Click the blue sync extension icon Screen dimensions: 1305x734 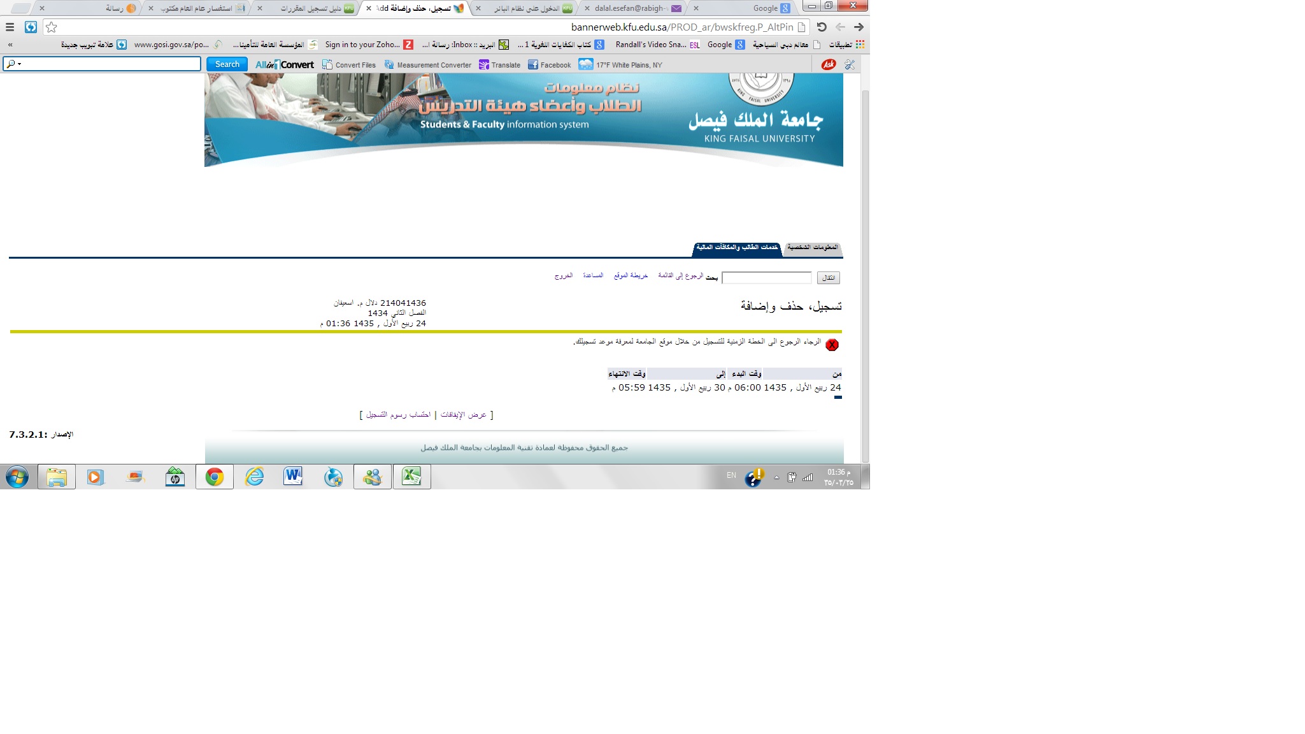(31, 27)
